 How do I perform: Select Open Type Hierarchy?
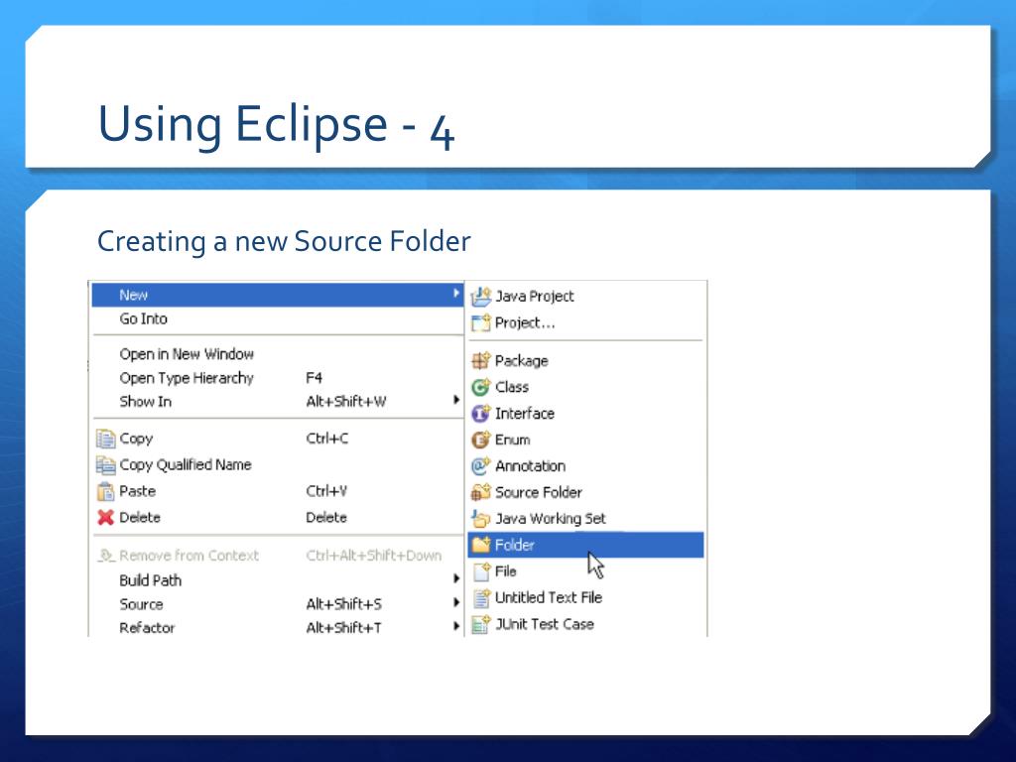click(x=278, y=378)
